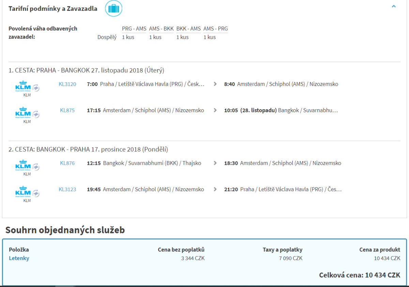The image size is (409, 287).
Task: Select the AMS - PRG baggage column header
Action: (215, 29)
